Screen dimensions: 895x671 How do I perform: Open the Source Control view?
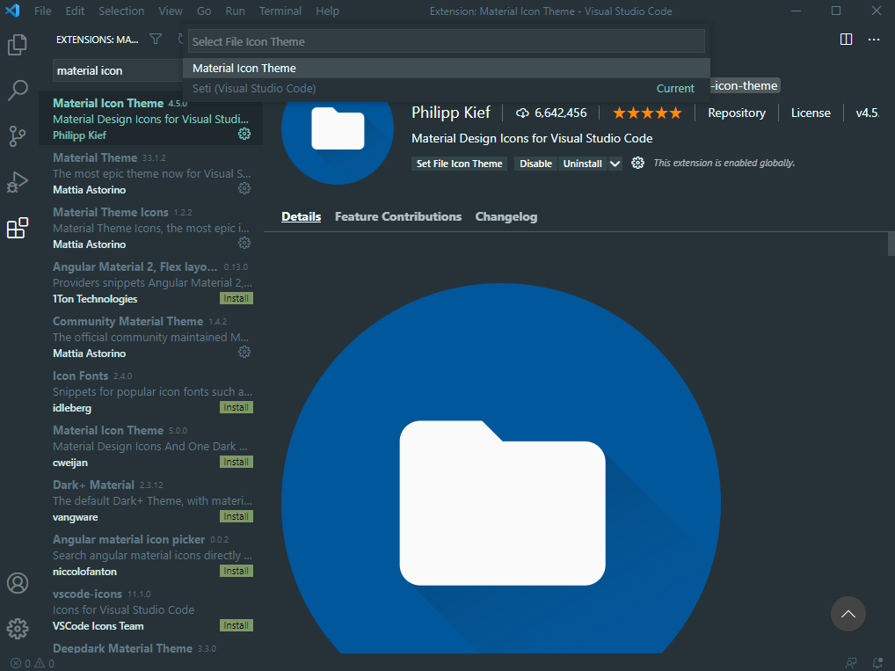(17, 136)
